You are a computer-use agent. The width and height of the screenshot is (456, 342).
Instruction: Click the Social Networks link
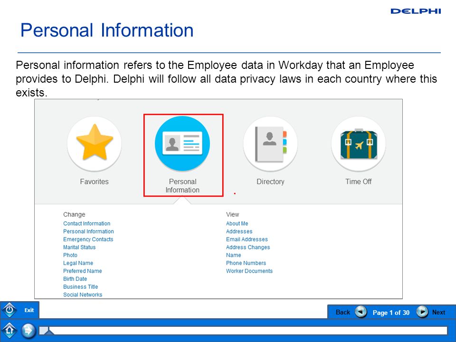pyautogui.click(x=83, y=294)
